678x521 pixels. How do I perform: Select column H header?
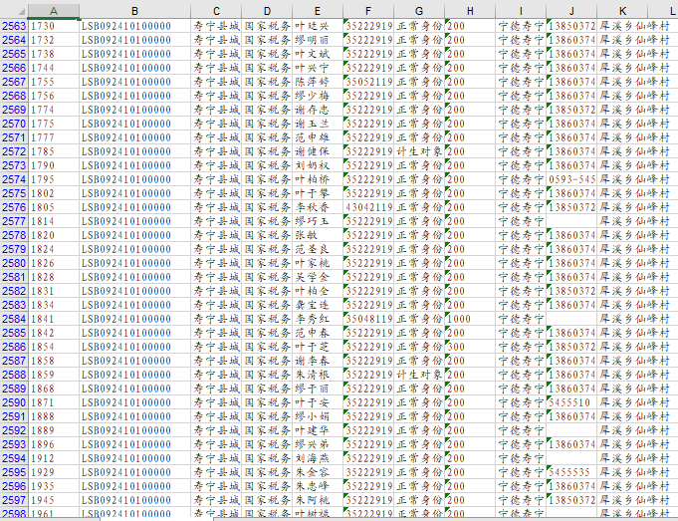[470, 11]
